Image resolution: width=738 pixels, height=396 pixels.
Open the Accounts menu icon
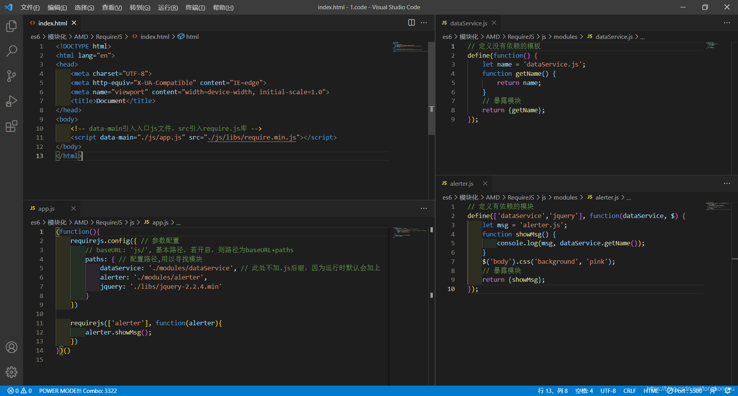pyautogui.click(x=12, y=347)
